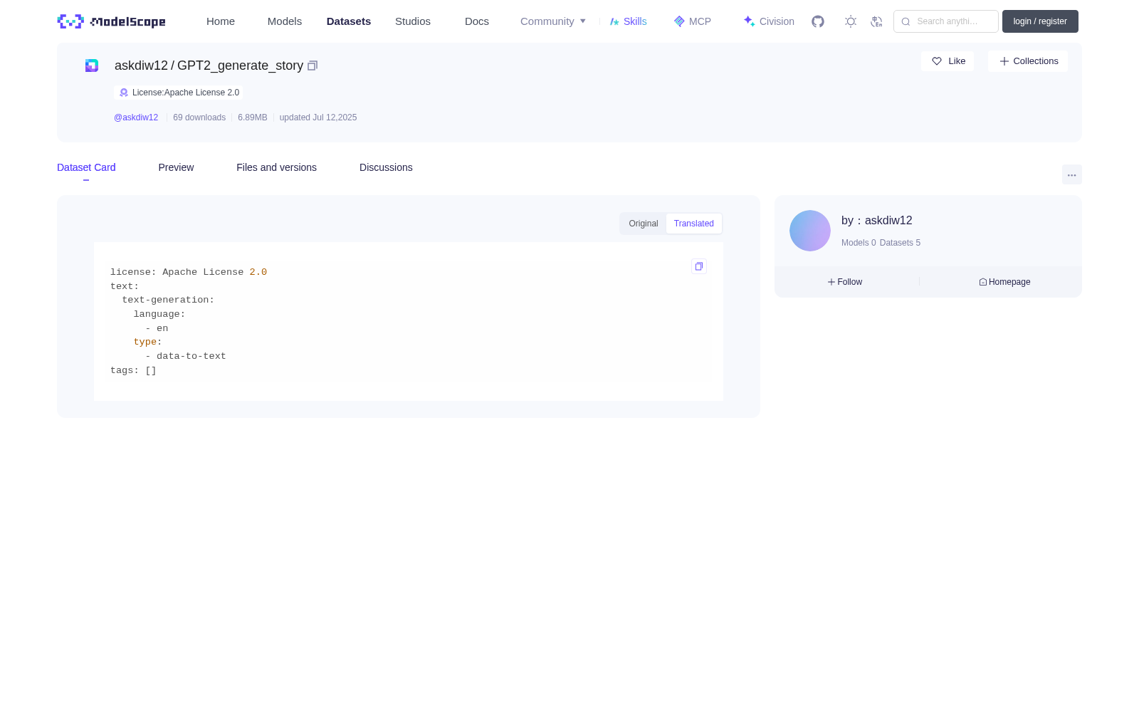Click the '69 downloads' text
Image resolution: width=1139 pixels, height=712 pixels.
click(199, 117)
